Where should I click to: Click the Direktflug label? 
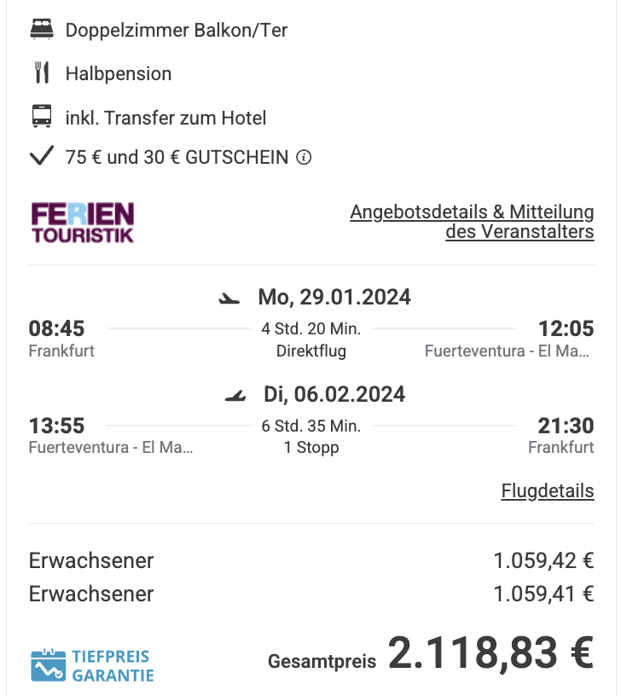pyautogui.click(x=311, y=351)
